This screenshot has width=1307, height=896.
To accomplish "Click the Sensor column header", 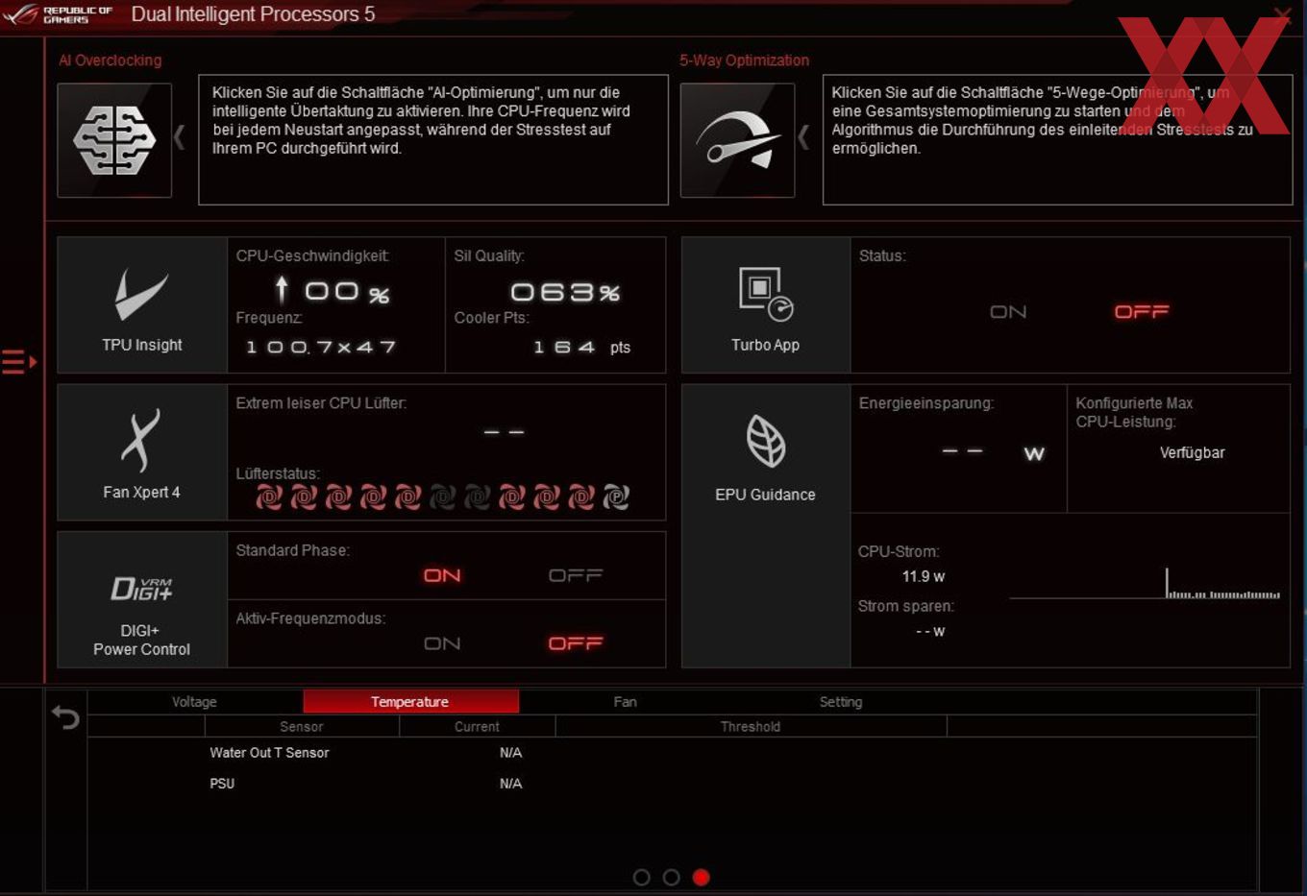I will pyautogui.click(x=302, y=727).
